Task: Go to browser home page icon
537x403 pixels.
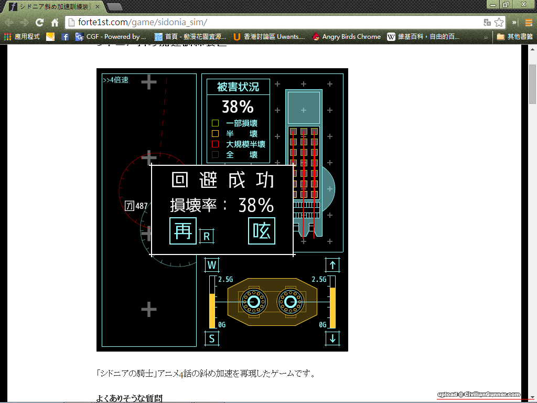Action: point(55,23)
